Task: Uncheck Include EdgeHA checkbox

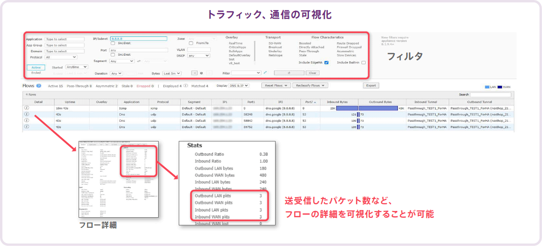Action: [326, 63]
